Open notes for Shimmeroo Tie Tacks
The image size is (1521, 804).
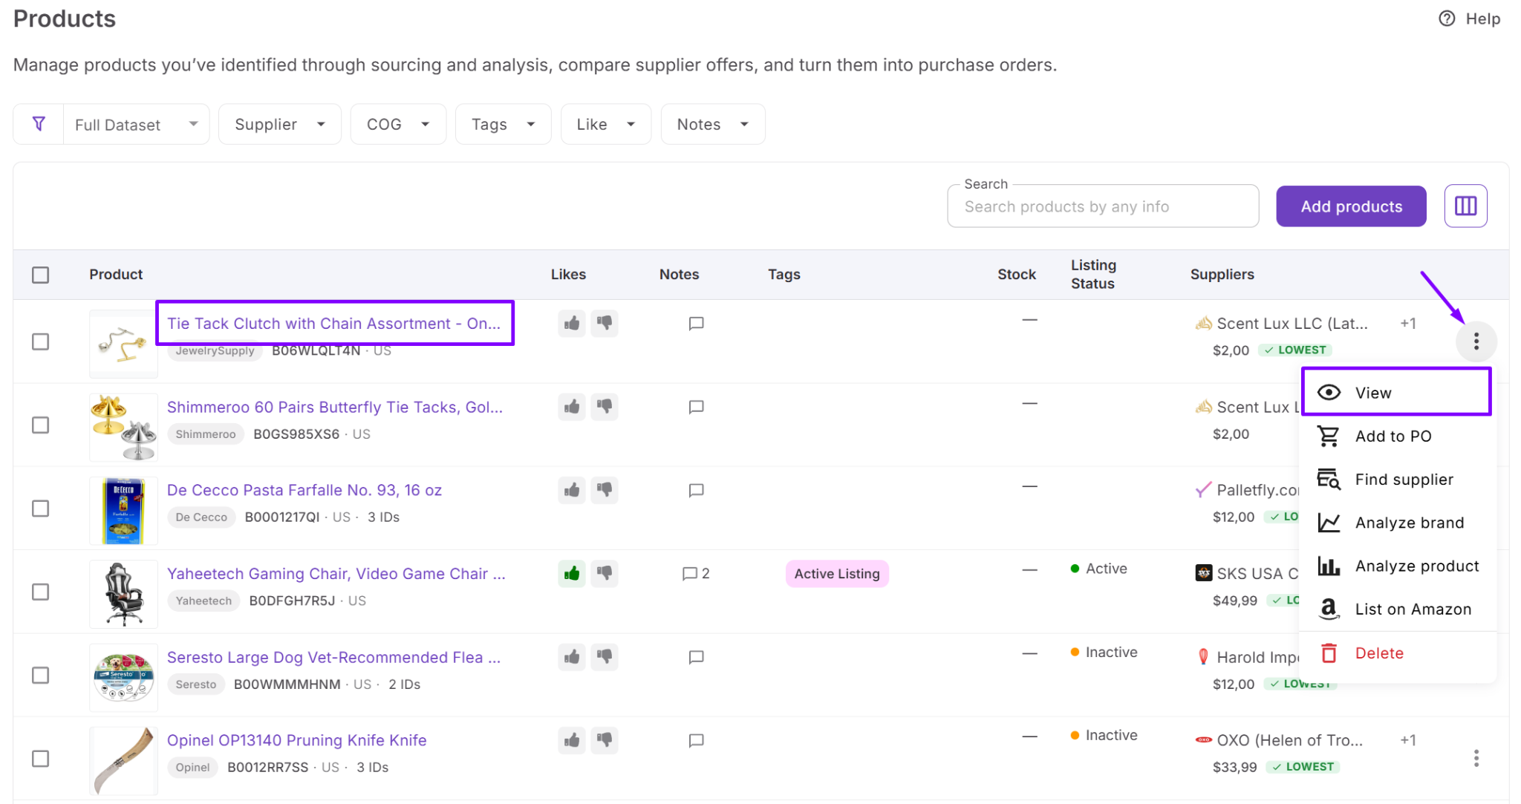[x=696, y=407]
